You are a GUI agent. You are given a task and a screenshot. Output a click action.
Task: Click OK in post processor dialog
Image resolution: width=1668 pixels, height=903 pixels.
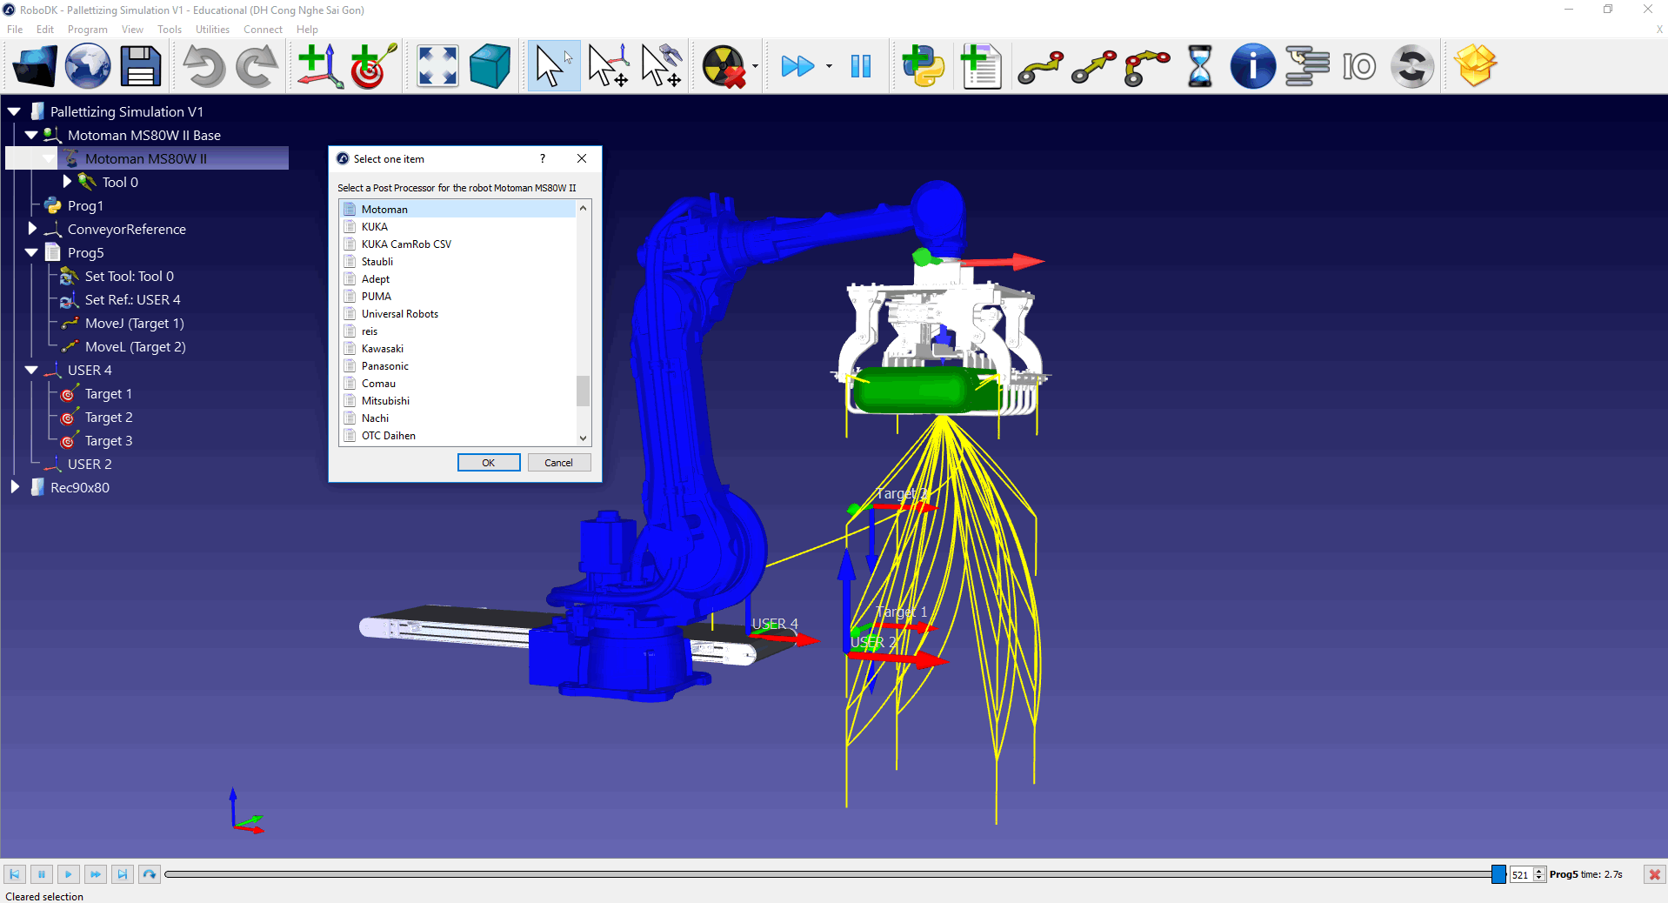pos(489,463)
